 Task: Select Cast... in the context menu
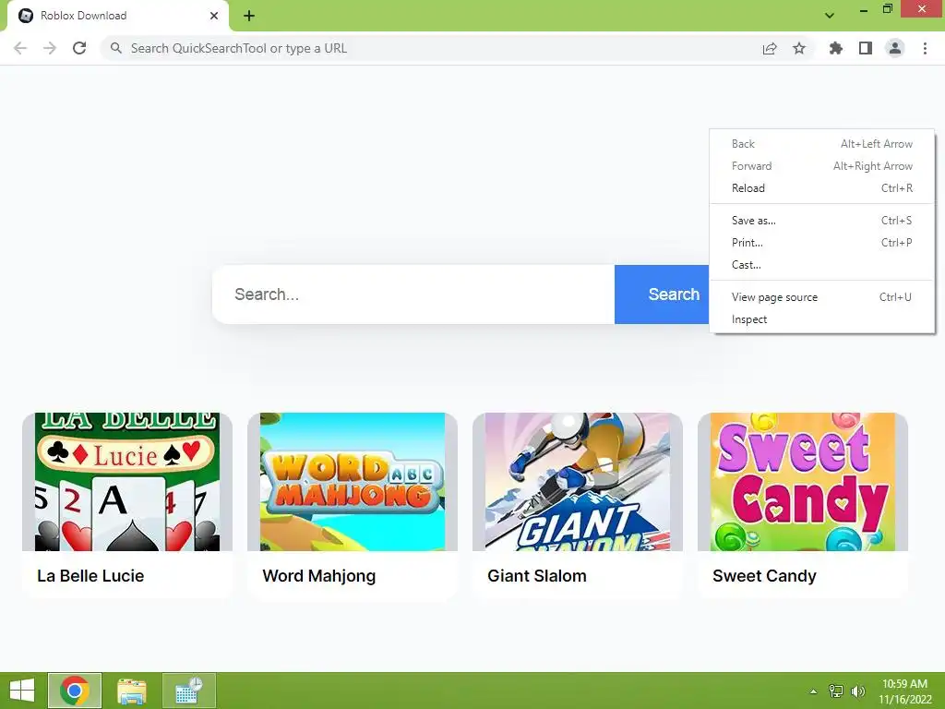[822, 265]
